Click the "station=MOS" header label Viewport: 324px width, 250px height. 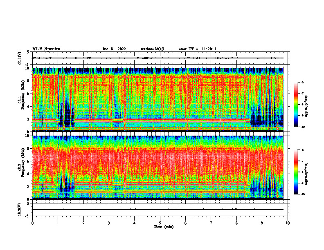[152, 49]
